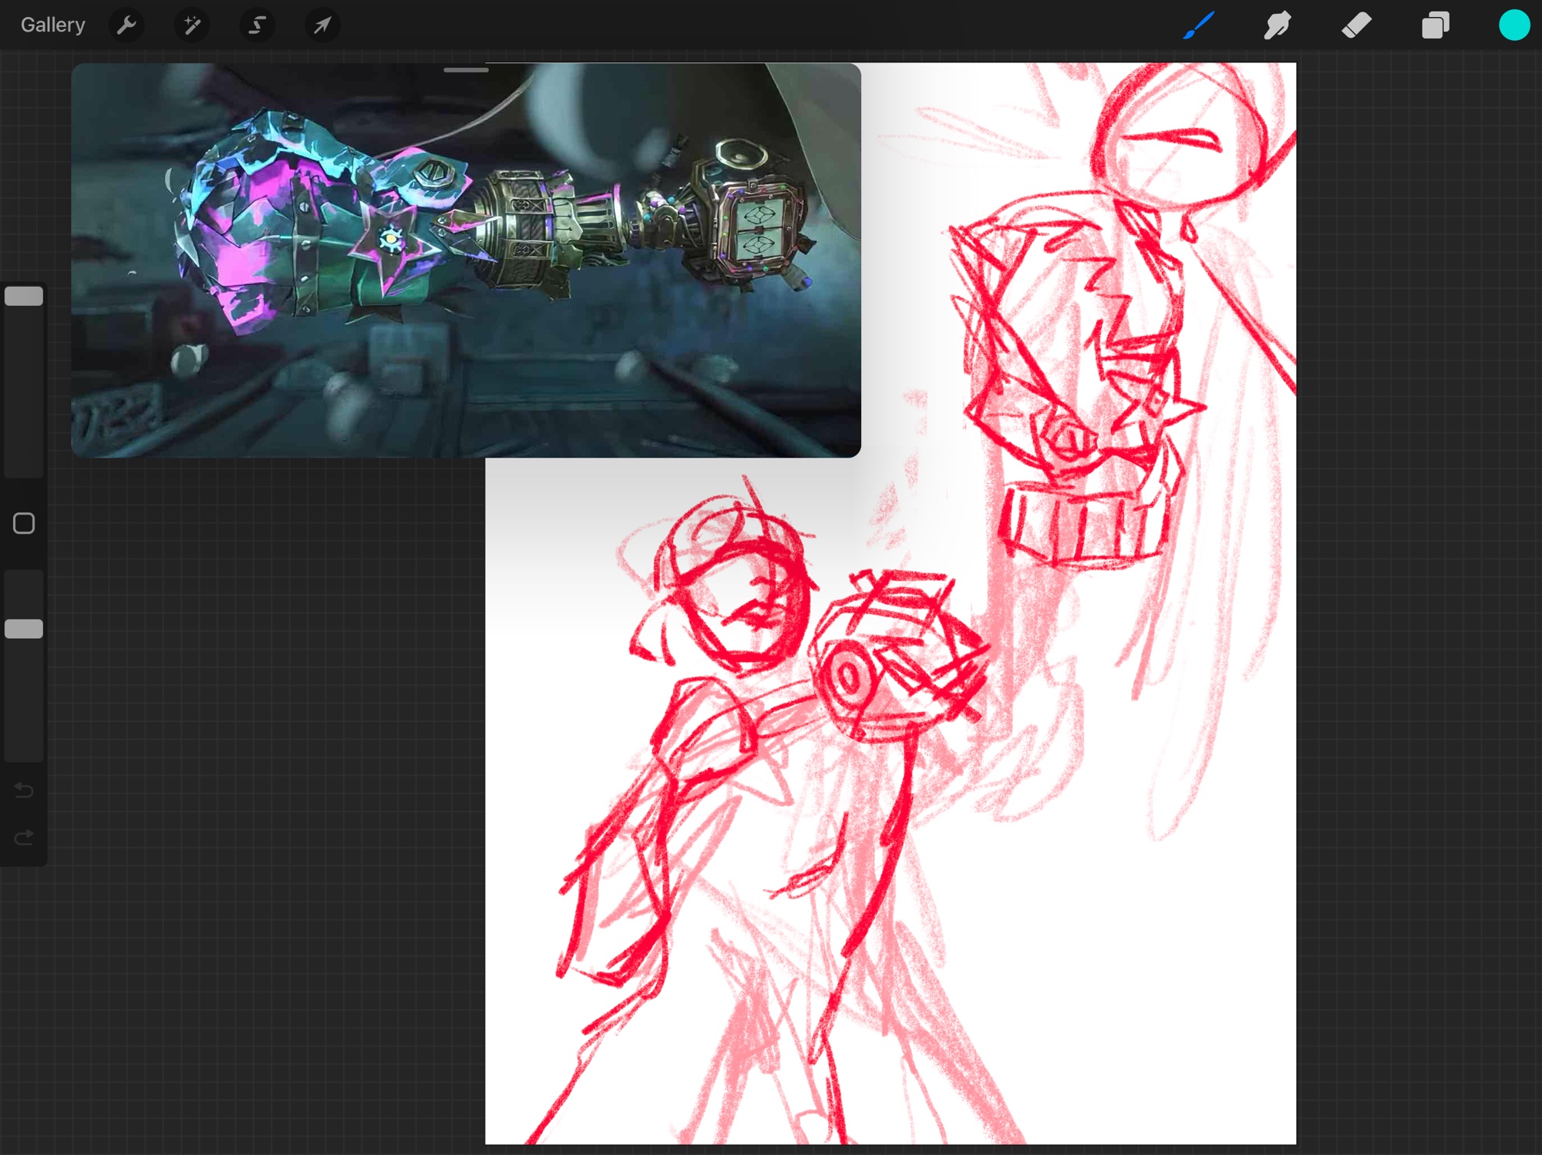Open the Actions wrench menu
Viewport: 1542px width, 1155px height.
(x=126, y=25)
